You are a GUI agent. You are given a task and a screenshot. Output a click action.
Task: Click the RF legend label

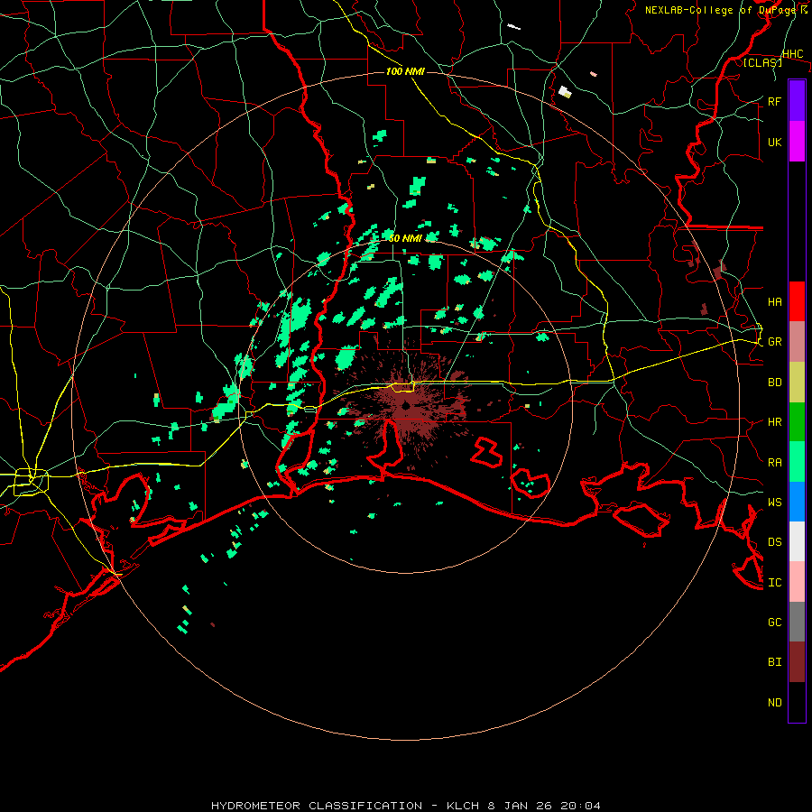tap(774, 101)
